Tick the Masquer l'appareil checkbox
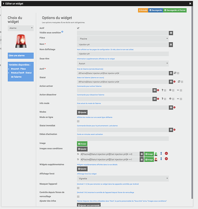198x209 pixels. pos(78,188)
